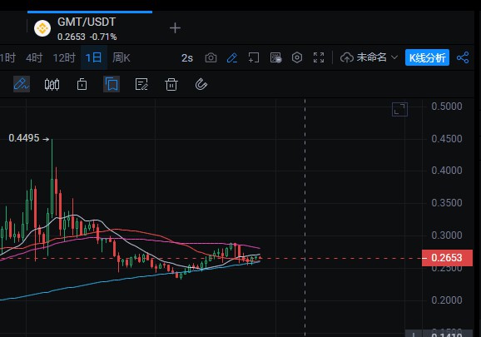Take a chart screenshot with camera icon
This screenshot has height=337, width=481.
[x=211, y=57]
